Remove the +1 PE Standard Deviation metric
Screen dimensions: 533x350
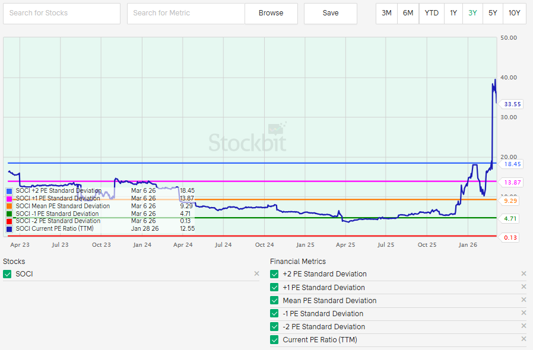[x=524, y=287]
